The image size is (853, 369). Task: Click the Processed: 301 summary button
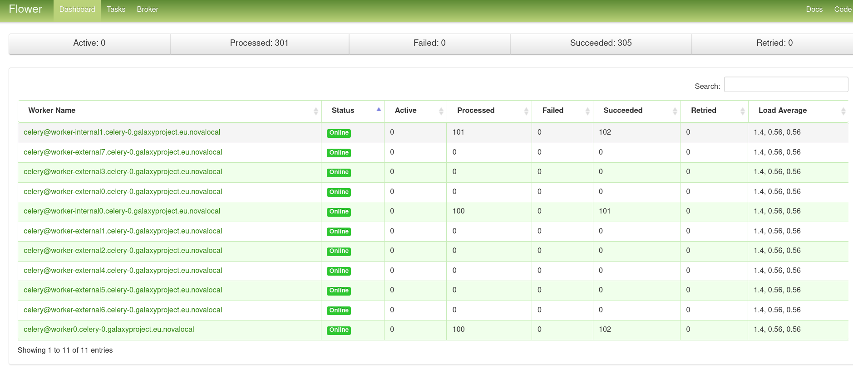pyautogui.click(x=259, y=44)
